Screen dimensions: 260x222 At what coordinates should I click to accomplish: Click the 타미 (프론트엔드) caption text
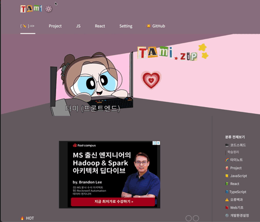[93, 109]
